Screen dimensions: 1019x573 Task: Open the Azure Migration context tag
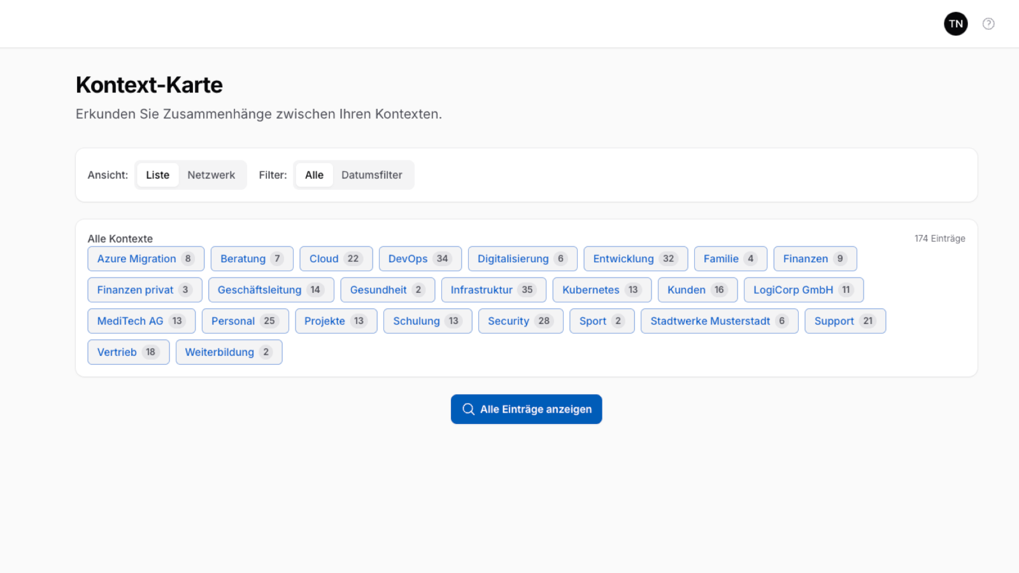pos(145,259)
